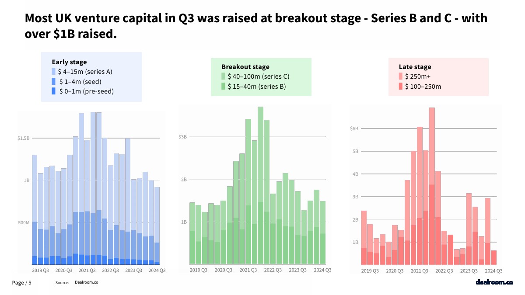Click the Breakout stage legend heading

pyautogui.click(x=245, y=67)
